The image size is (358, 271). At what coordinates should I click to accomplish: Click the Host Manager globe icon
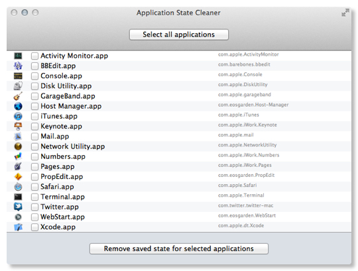point(18,106)
